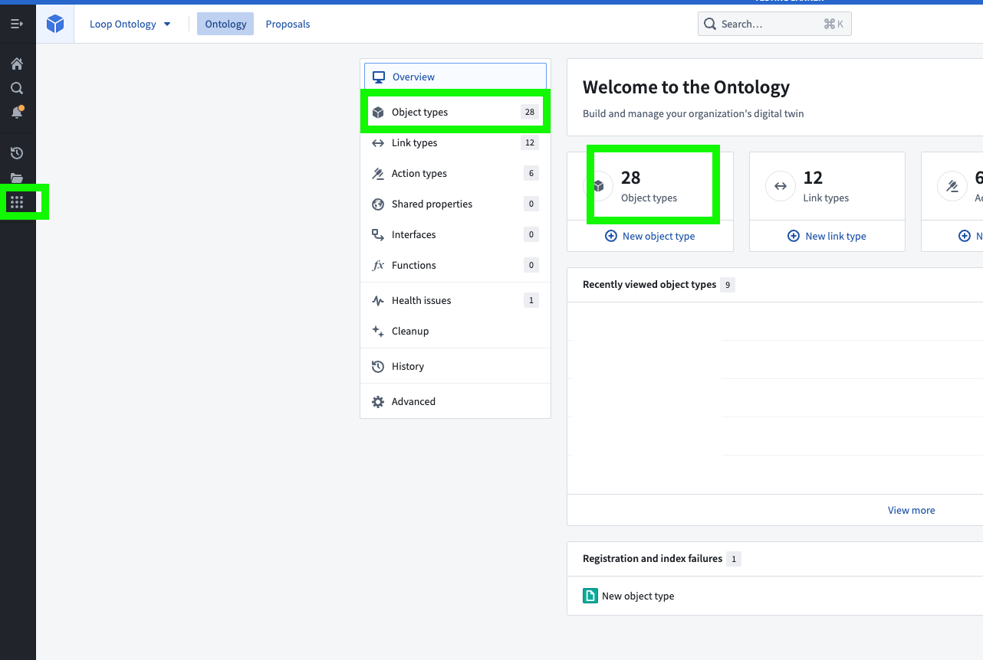Image resolution: width=983 pixels, height=660 pixels.
Task: Click the Search input field
Action: click(774, 24)
